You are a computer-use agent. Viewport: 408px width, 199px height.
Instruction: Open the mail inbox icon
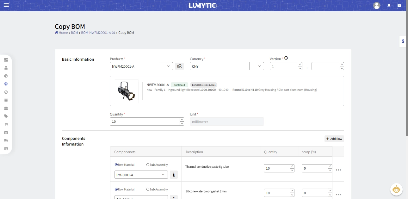coord(399,5)
